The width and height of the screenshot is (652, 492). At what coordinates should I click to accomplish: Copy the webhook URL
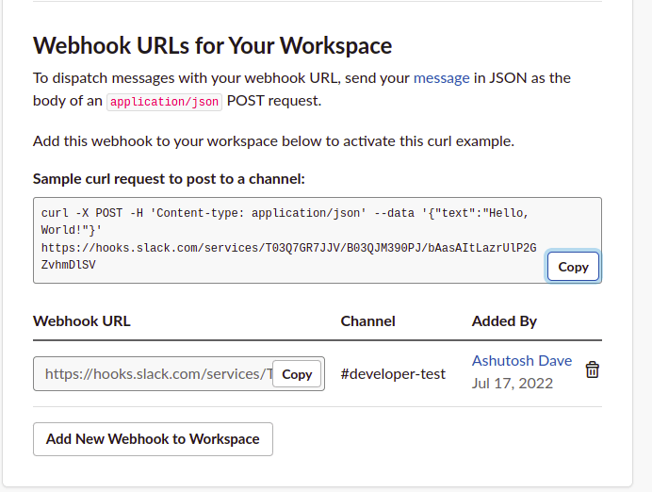297,374
